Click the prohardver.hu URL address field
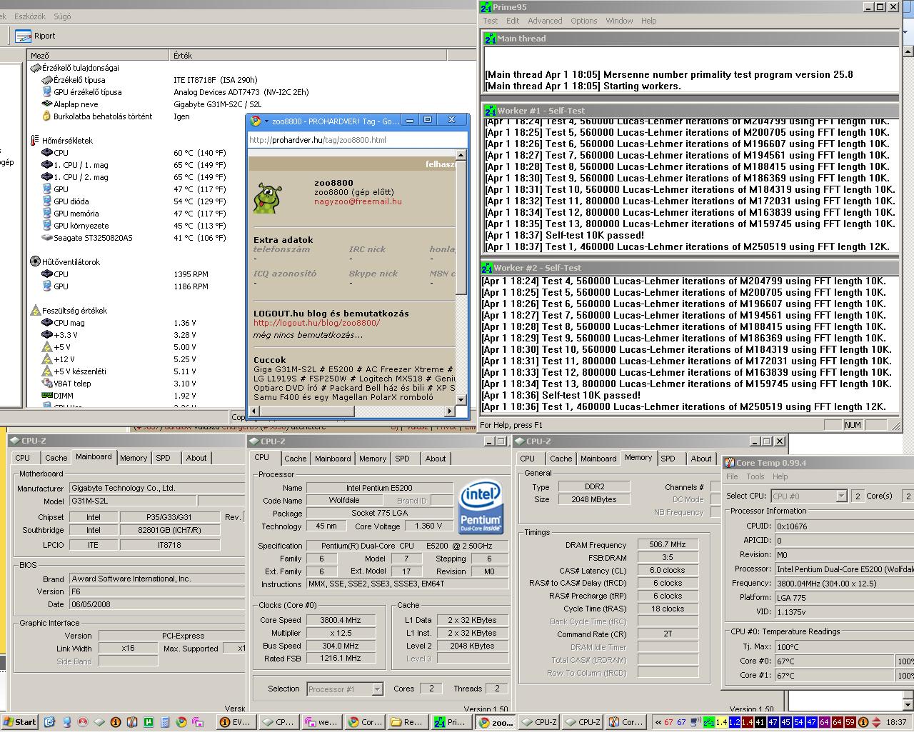The width and height of the screenshot is (914, 735). click(357, 140)
